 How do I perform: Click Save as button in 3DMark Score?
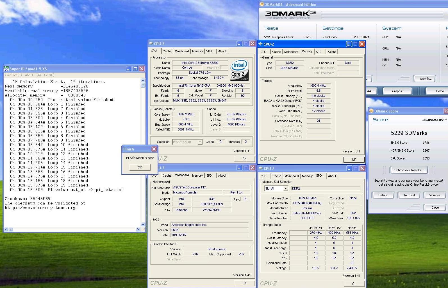[x=435, y=195]
